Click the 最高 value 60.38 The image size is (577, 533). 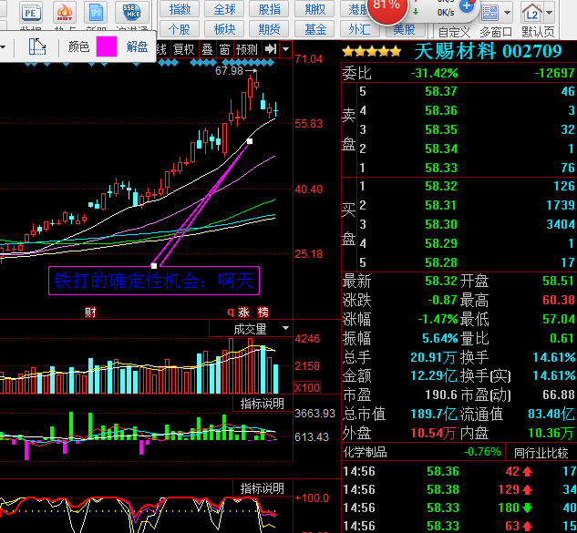558,300
